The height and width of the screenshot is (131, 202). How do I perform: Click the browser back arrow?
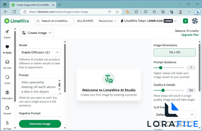tap(6, 12)
